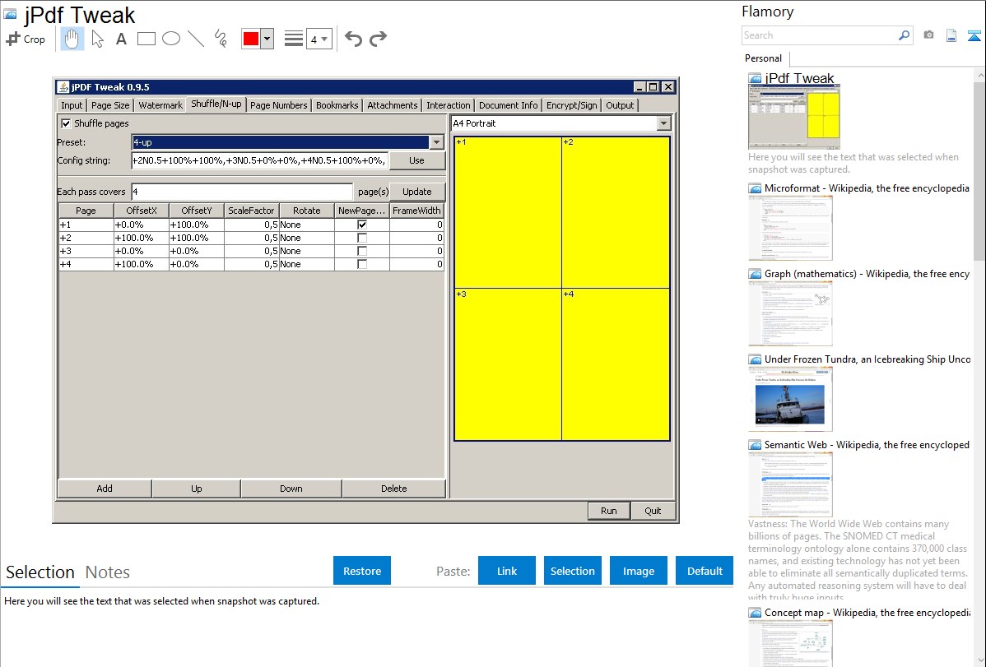Check NewPage for row +2

(x=362, y=238)
